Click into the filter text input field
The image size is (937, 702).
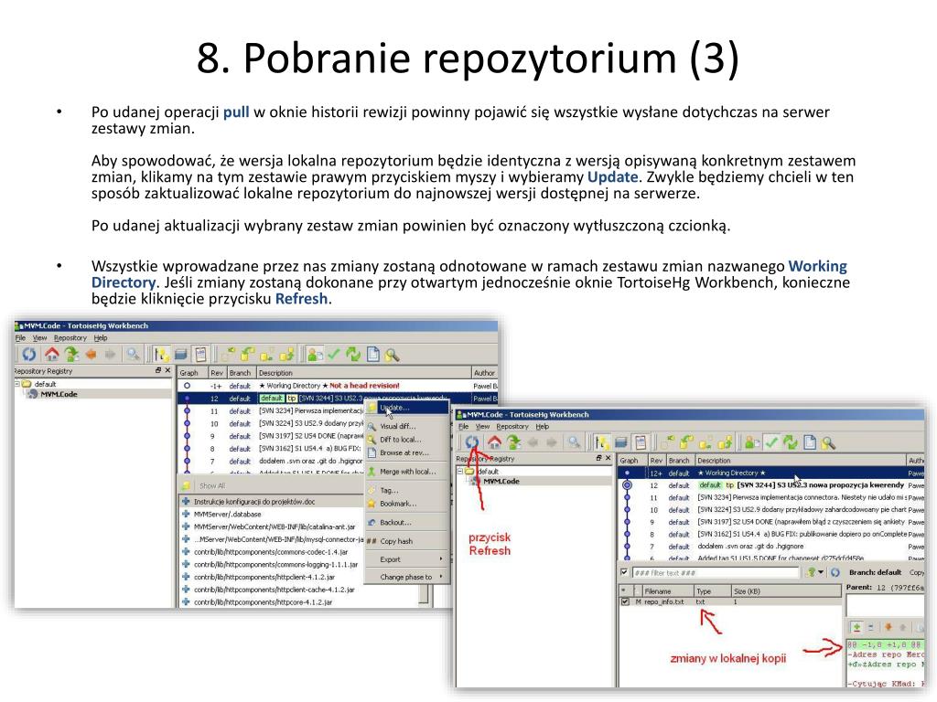[x=716, y=572]
